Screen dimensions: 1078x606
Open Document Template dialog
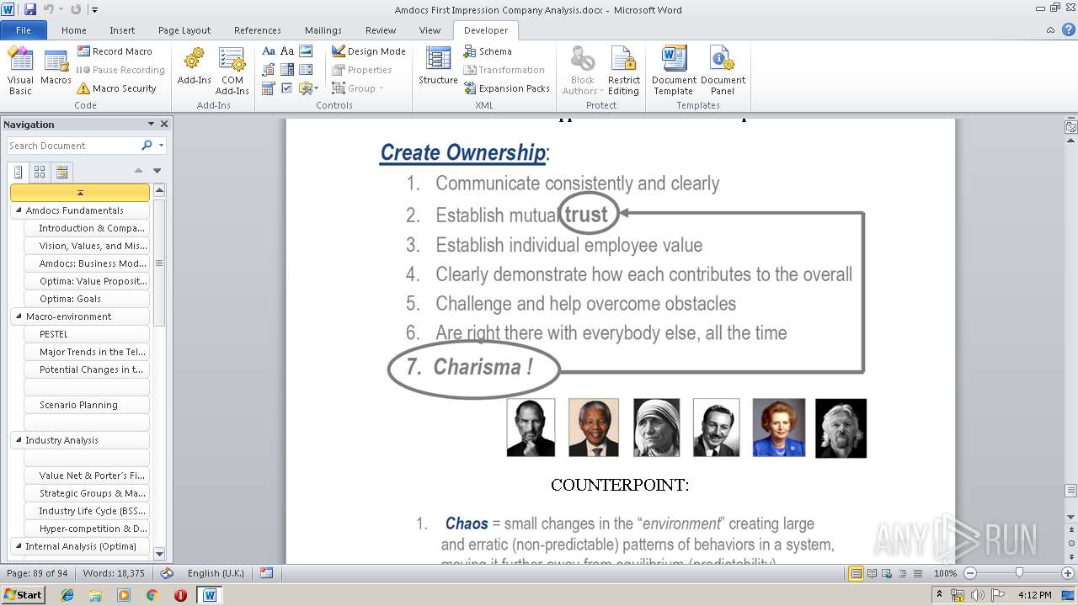[674, 71]
